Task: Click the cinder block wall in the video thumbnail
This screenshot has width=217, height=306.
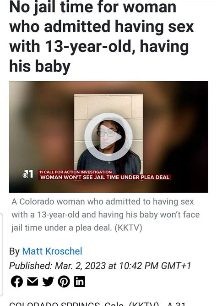Action: 108,106
